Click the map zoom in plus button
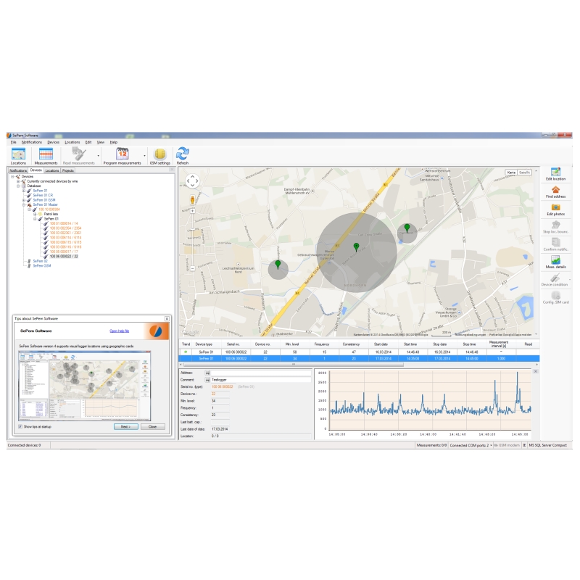The width and height of the screenshot is (580, 580). pos(192,211)
